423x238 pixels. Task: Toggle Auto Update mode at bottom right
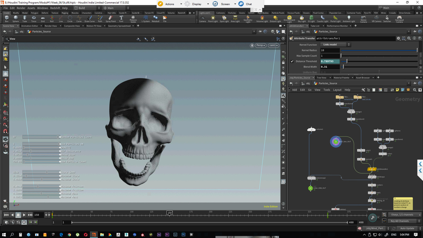pyautogui.click(x=407, y=228)
